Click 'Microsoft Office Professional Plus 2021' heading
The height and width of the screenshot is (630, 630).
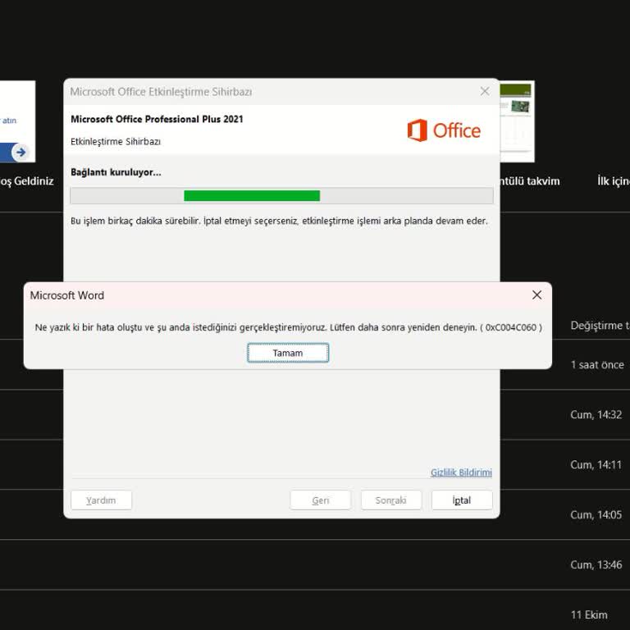coord(157,119)
